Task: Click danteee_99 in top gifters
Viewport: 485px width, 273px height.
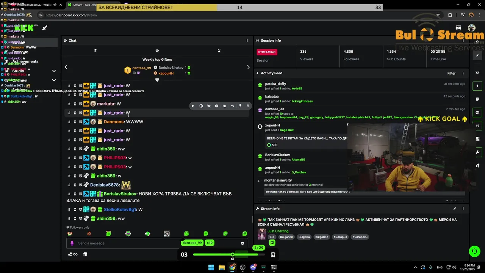Action: click(141, 68)
